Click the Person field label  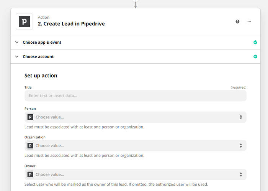click(x=30, y=109)
